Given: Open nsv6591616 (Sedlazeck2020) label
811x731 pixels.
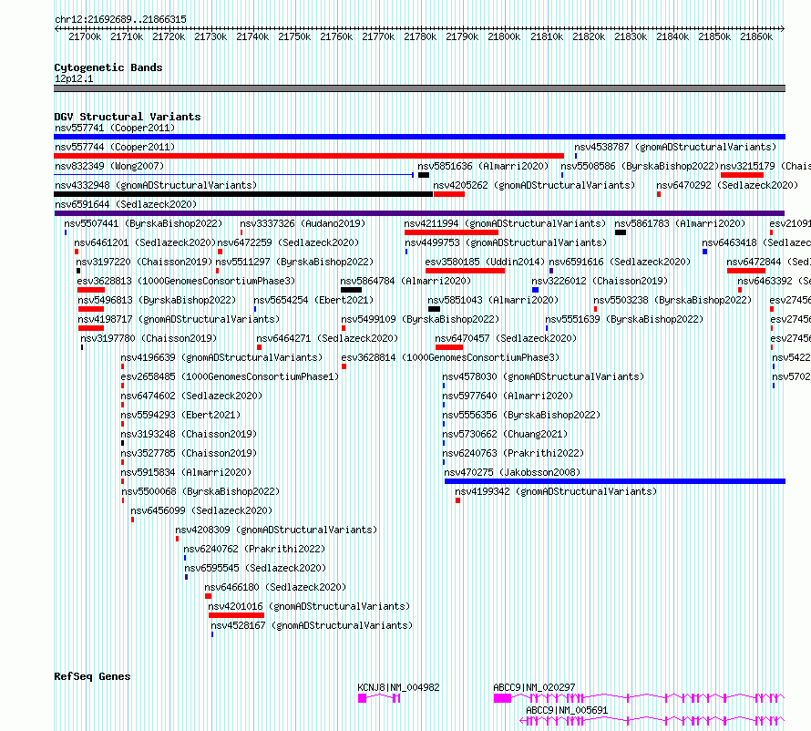Looking at the screenshot, I should coord(620,262).
